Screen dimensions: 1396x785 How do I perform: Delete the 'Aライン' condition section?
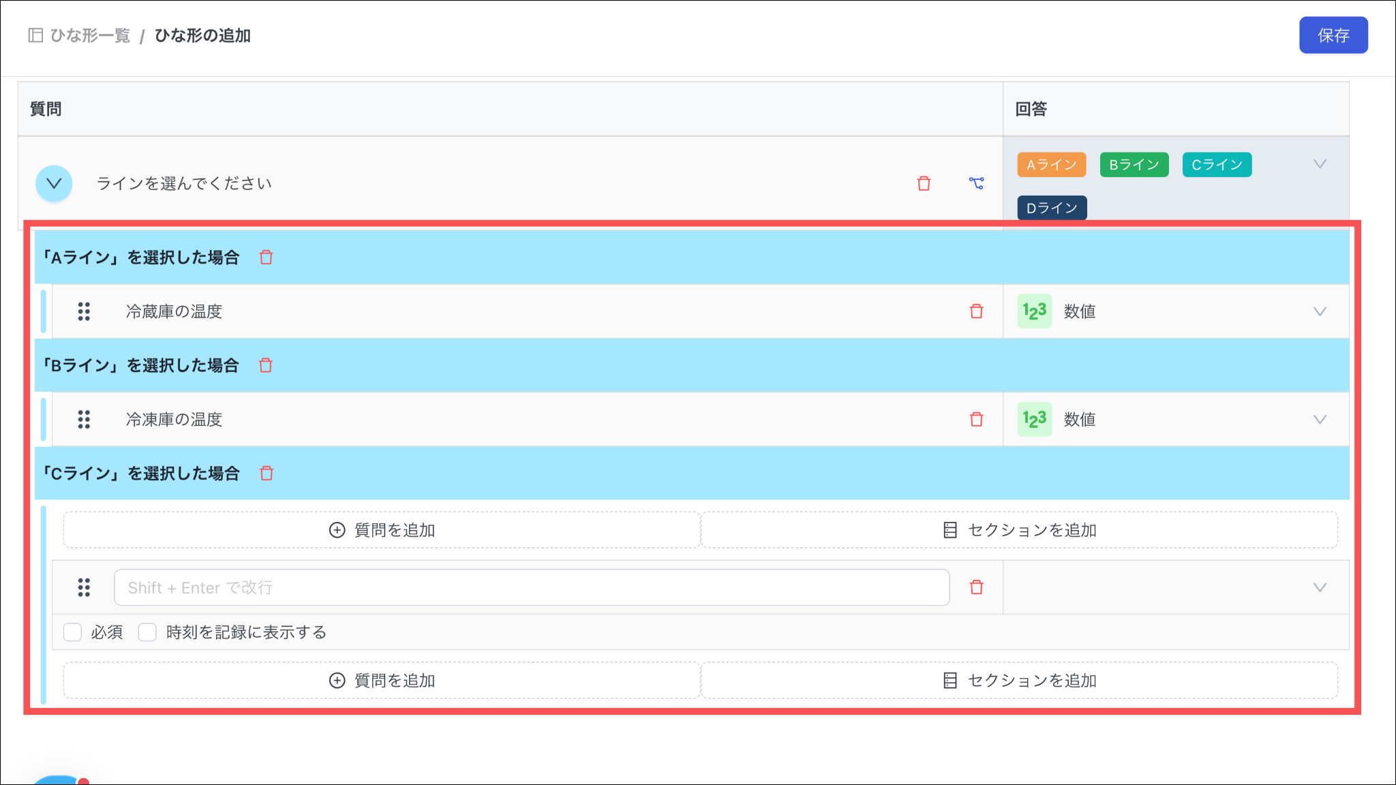(x=266, y=258)
